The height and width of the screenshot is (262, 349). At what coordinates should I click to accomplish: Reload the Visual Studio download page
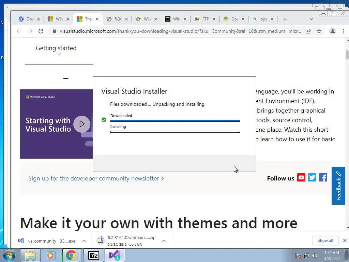point(41,31)
